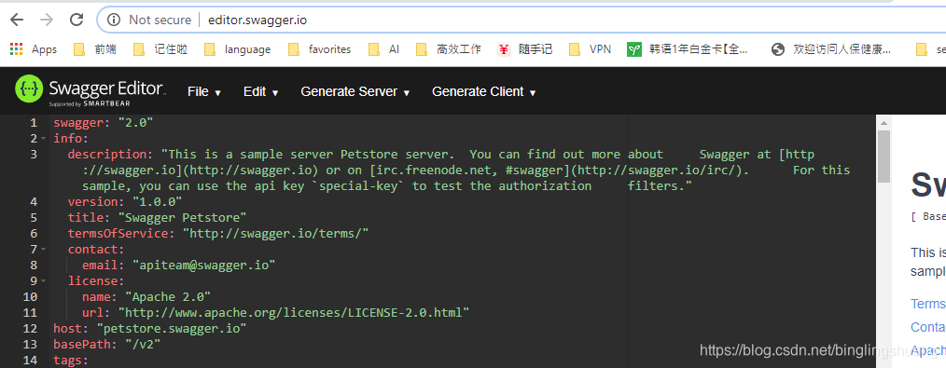Image resolution: width=946 pixels, height=368 pixels.
Task: Click the email "apiteam@swagger.io" value
Action: tap(204, 265)
